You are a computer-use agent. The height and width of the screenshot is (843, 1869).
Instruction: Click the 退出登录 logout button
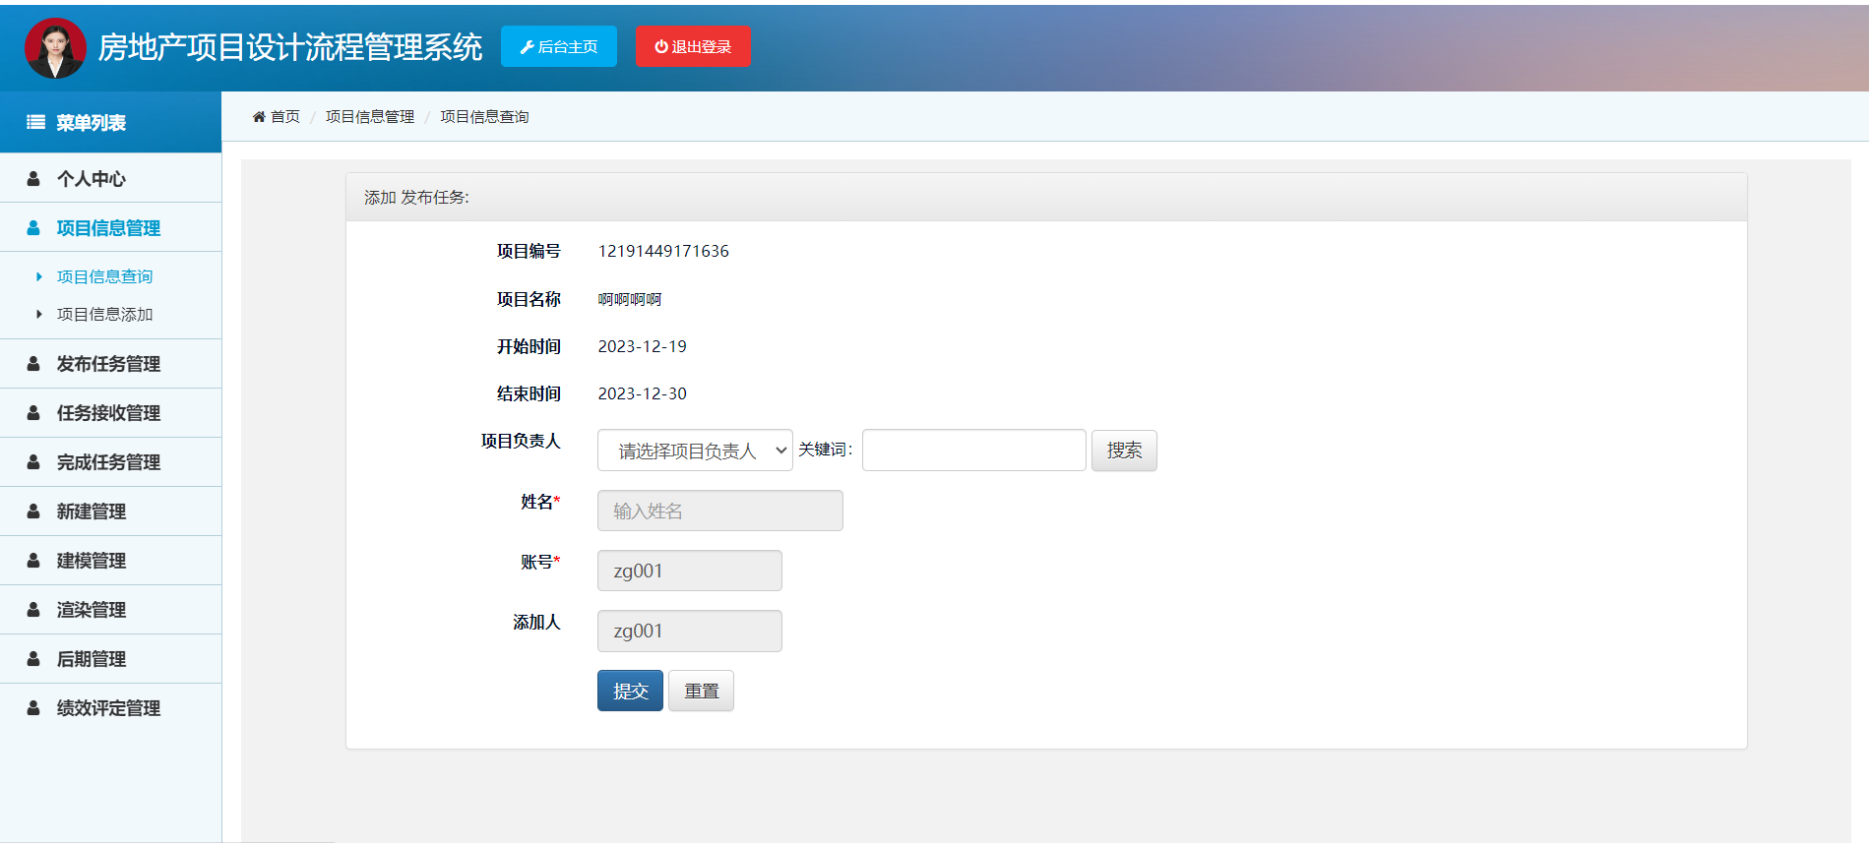pyautogui.click(x=693, y=46)
